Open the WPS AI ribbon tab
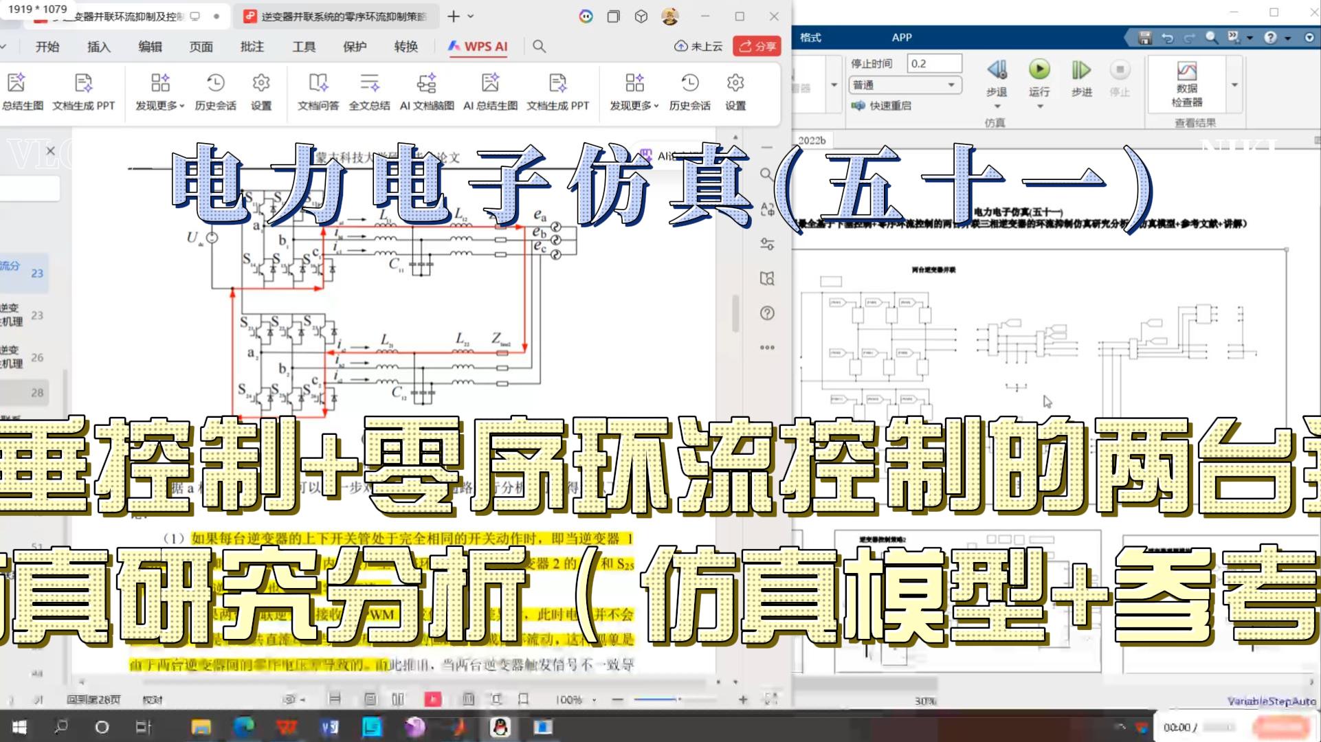The height and width of the screenshot is (742, 1321). pos(478,46)
